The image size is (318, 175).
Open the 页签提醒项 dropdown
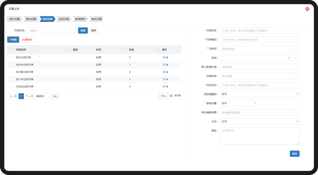pos(260,94)
